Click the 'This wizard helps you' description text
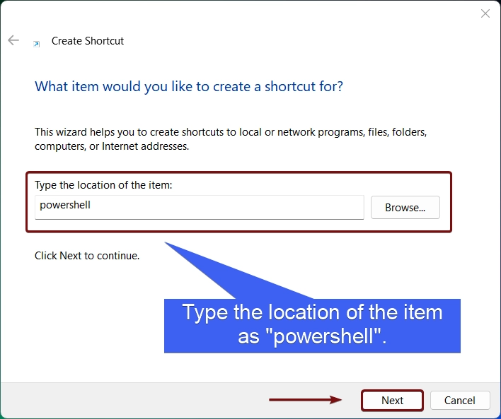Viewport: 501px width, 419px height. 231,138
